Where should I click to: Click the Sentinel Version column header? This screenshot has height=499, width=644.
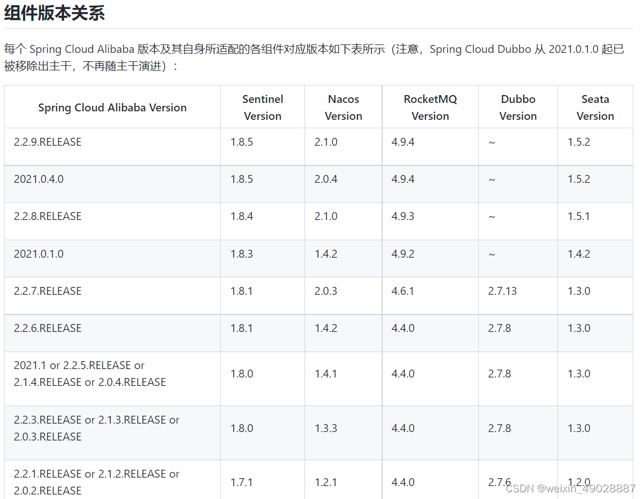click(262, 107)
